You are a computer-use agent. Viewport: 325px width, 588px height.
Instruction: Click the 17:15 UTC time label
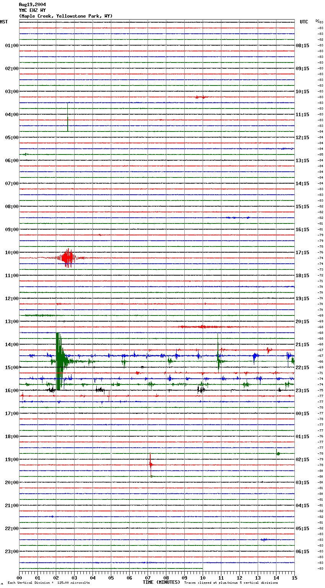pos(302,253)
